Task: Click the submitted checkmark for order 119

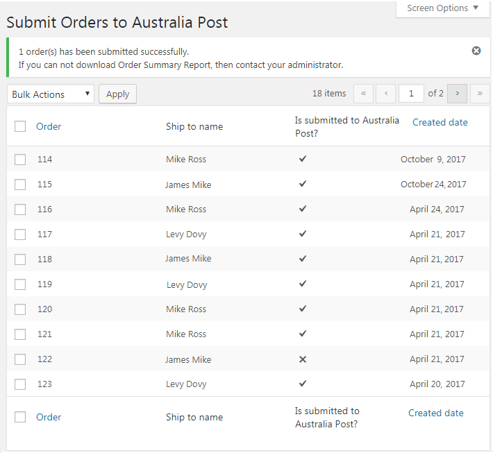Action: point(303,283)
